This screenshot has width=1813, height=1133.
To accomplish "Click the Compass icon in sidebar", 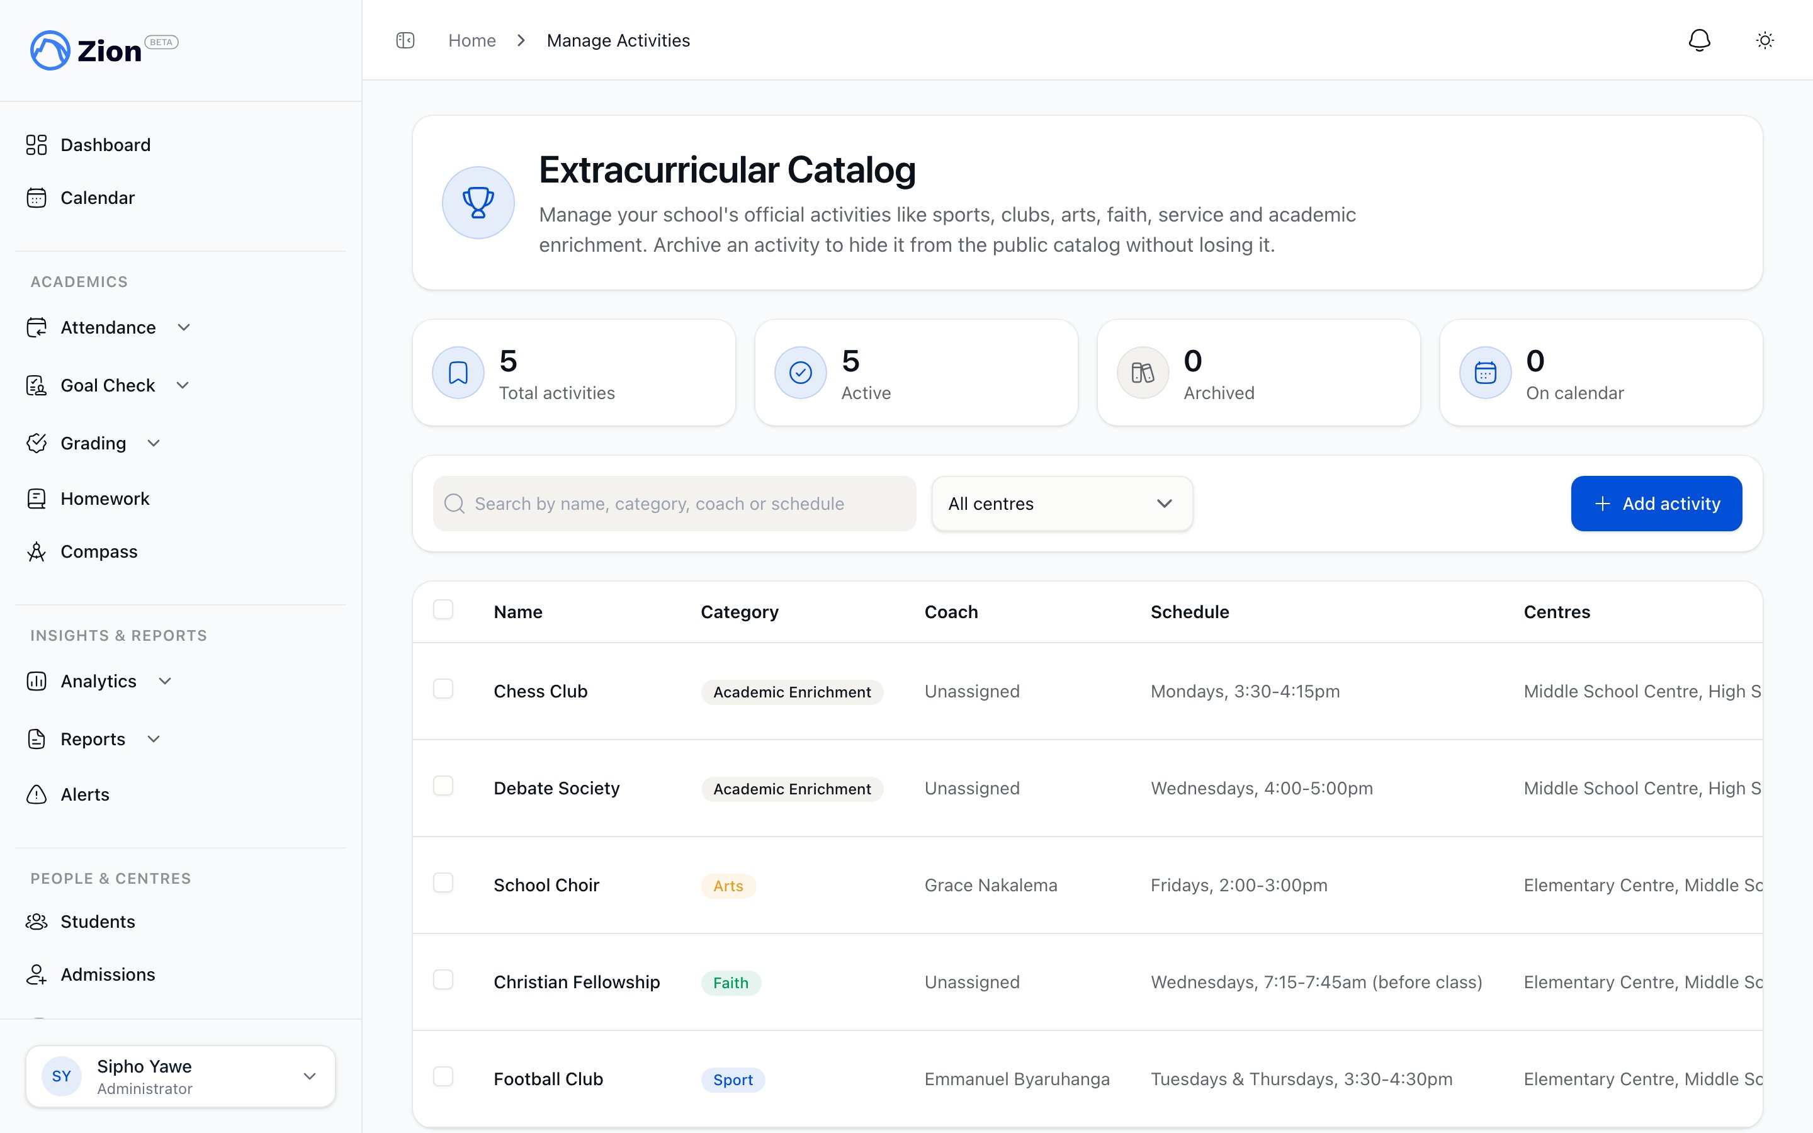I will coord(36,551).
